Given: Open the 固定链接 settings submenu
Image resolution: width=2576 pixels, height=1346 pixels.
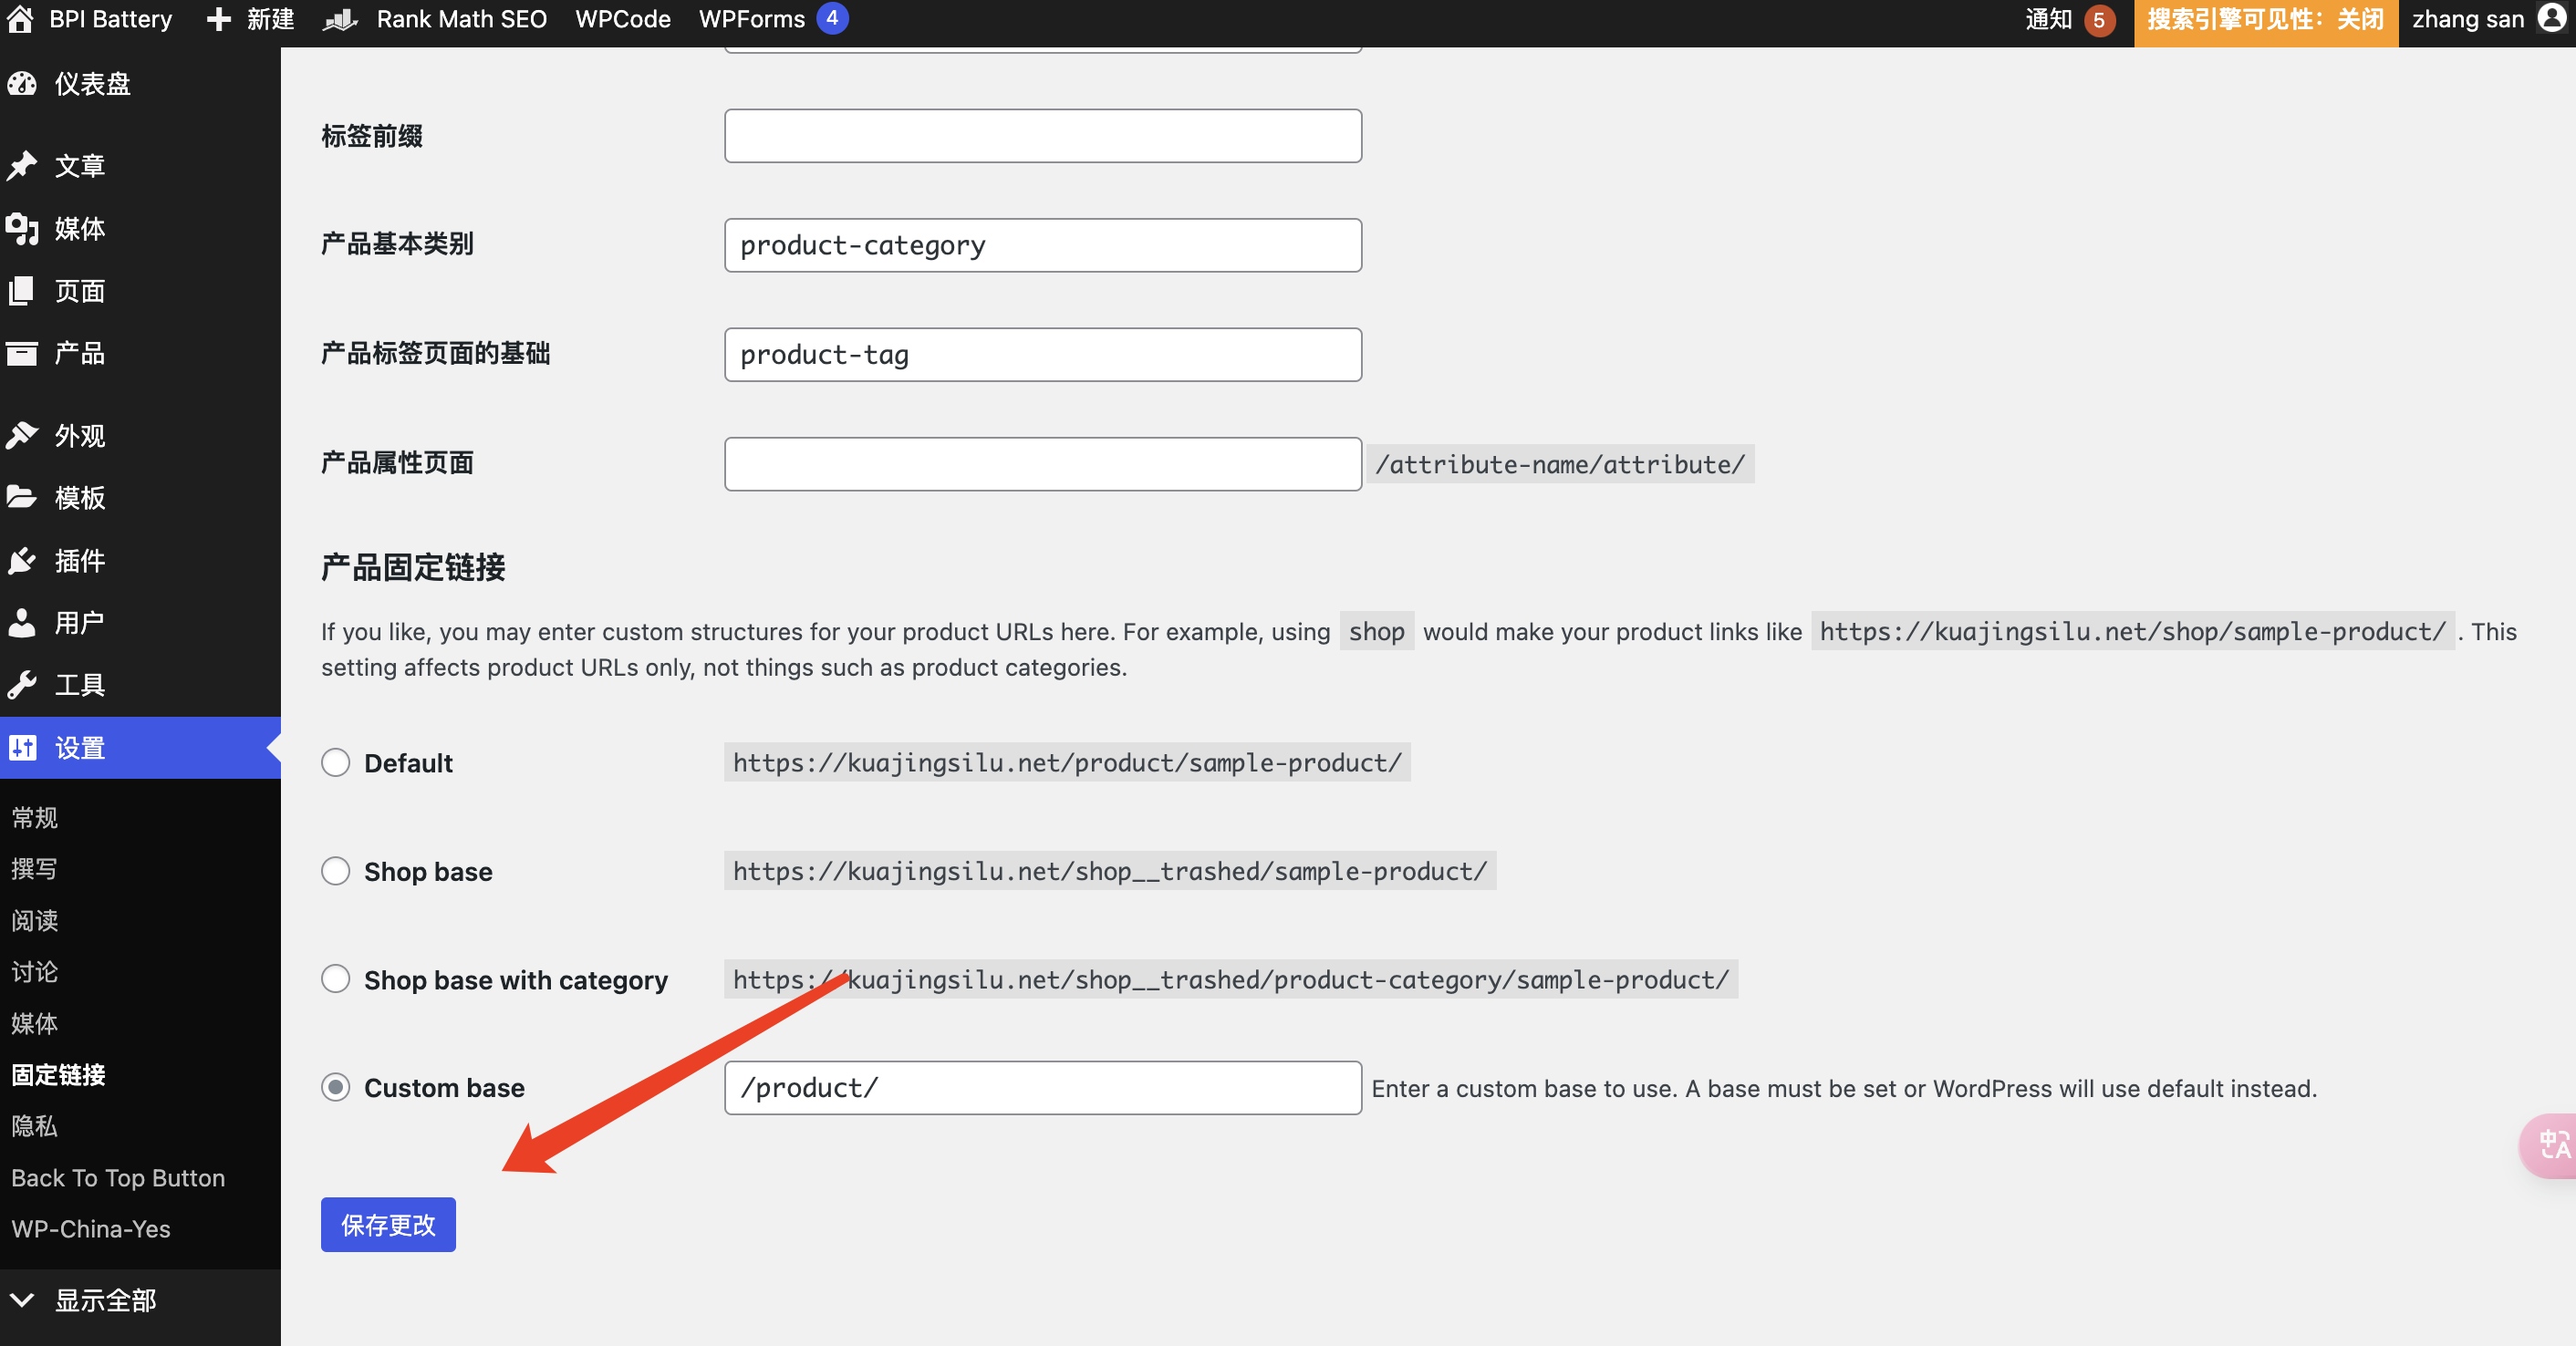Looking at the screenshot, I should (x=58, y=1074).
